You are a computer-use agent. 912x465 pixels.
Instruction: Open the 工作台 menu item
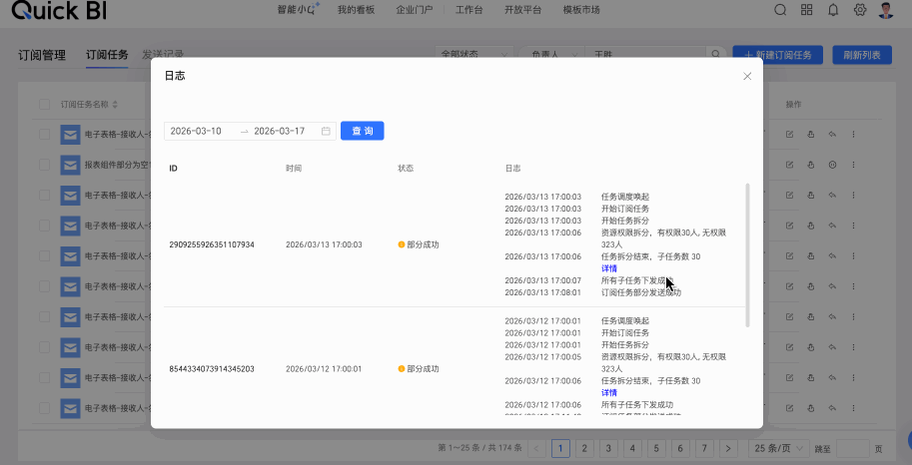pos(468,10)
